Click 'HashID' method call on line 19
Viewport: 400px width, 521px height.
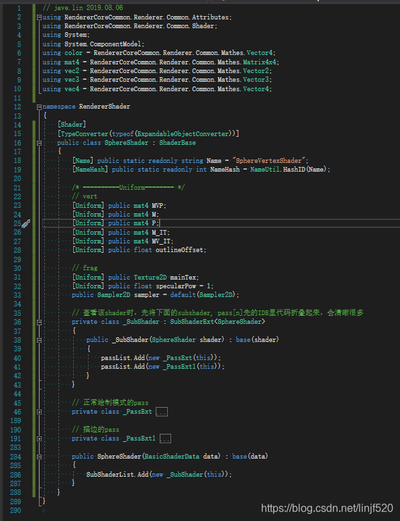tap(294, 170)
